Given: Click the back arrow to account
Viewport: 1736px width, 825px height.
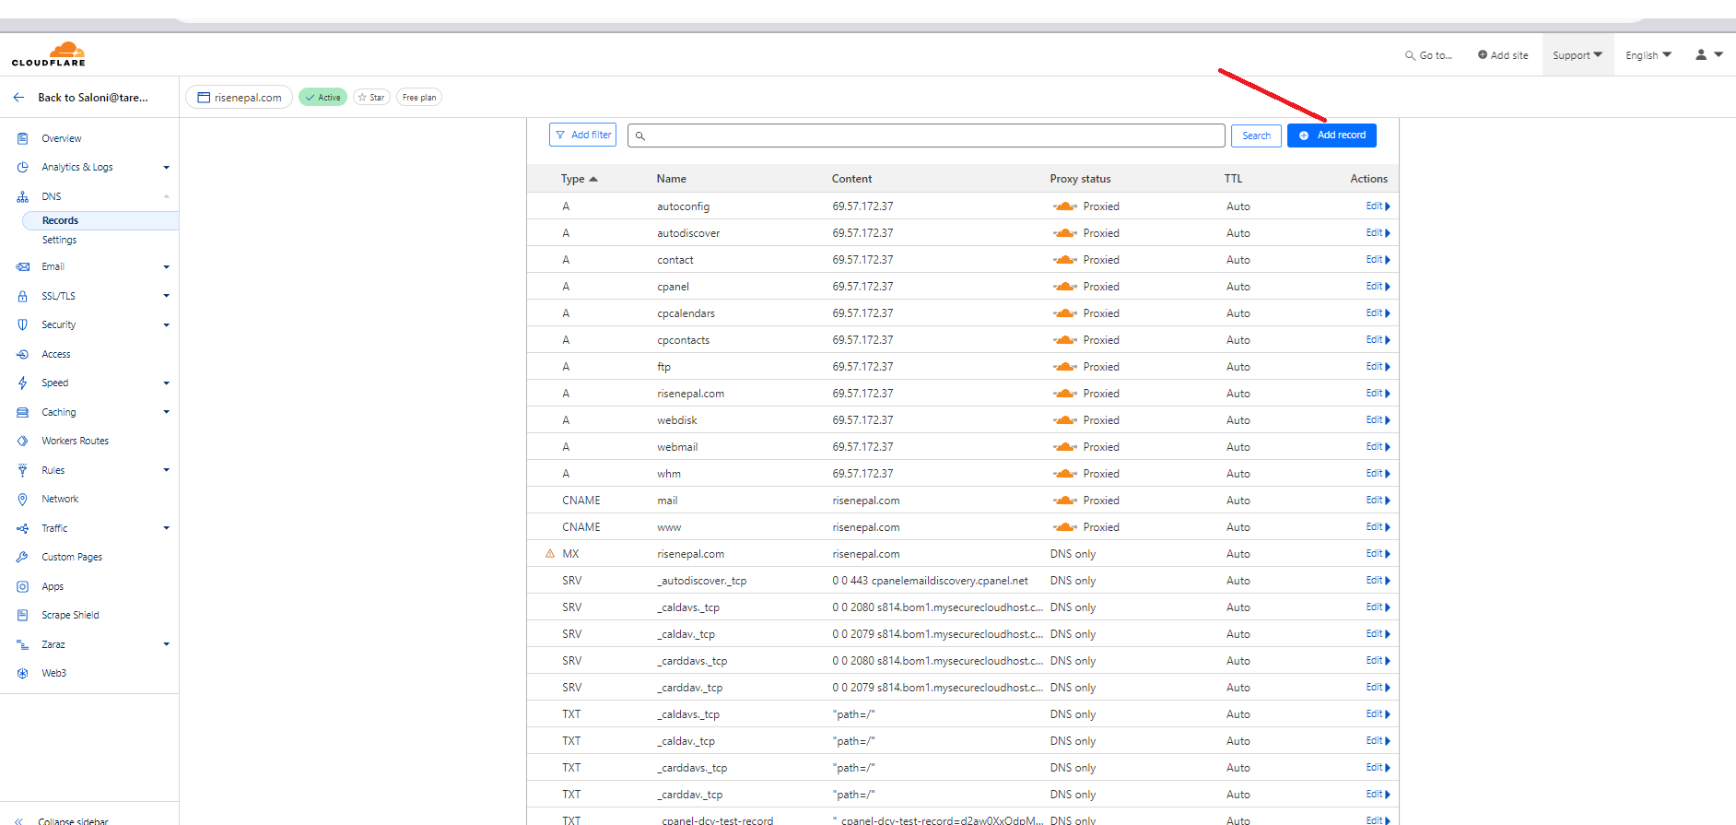Looking at the screenshot, I should pos(18,98).
